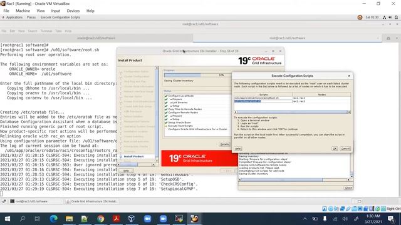Click details log horizontal scrollbar
401x225 pixels.
294,180
